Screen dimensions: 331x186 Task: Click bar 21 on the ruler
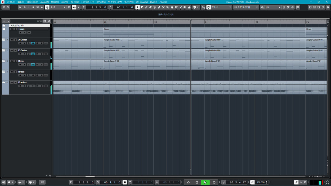pyautogui.click(x=206, y=22)
